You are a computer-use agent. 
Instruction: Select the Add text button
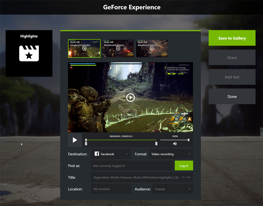point(232,77)
